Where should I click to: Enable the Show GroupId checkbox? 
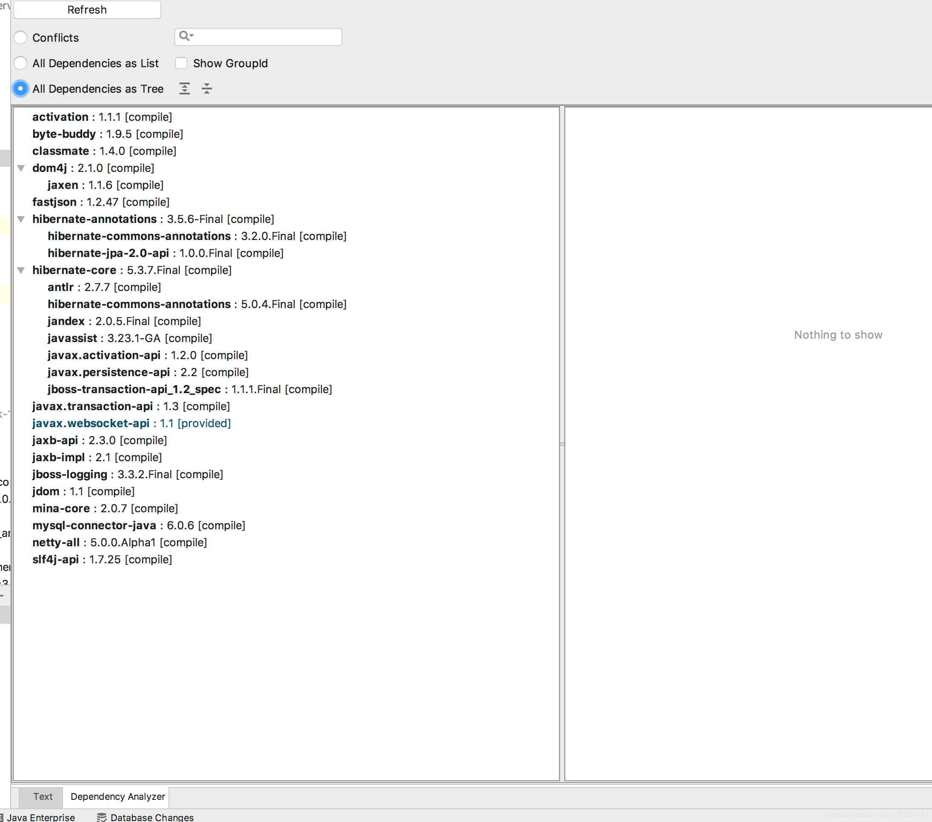(181, 63)
